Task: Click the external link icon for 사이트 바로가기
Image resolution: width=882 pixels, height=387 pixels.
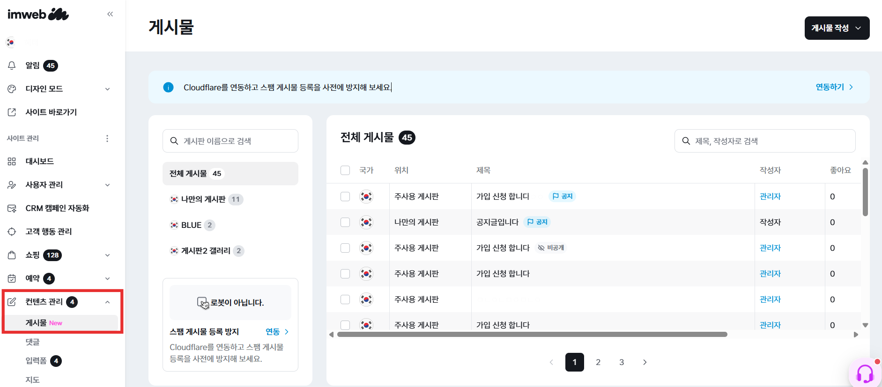Action: coord(12,112)
